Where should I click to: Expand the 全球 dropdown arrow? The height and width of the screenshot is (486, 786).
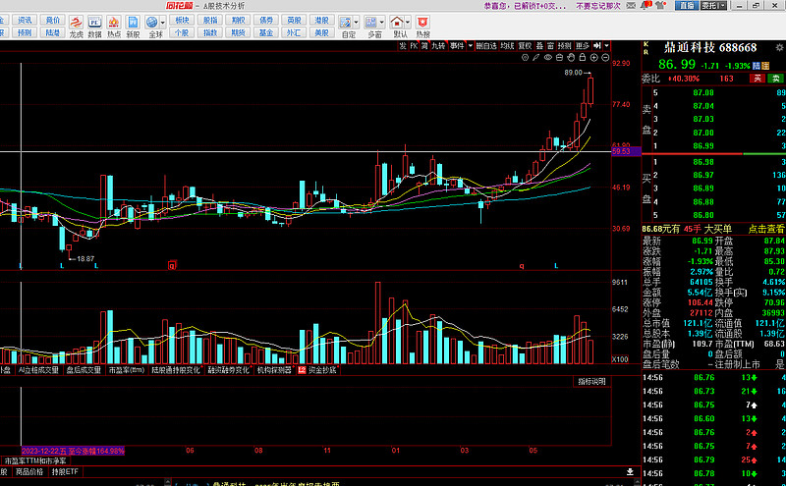(162, 23)
